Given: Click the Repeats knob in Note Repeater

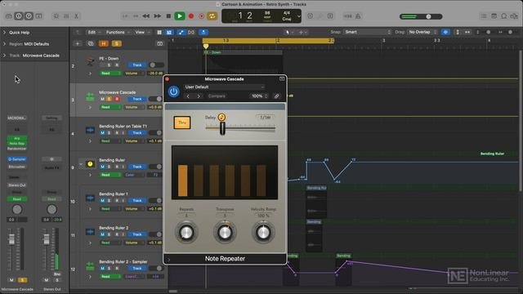Looking at the screenshot, I should (186, 232).
